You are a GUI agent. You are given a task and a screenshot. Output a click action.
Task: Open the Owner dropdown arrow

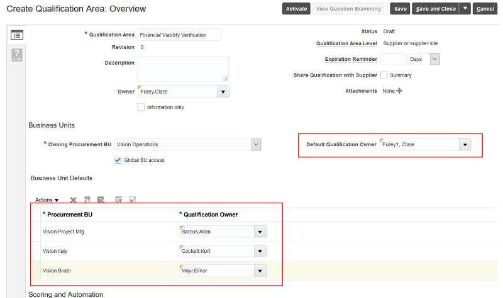[x=223, y=92]
